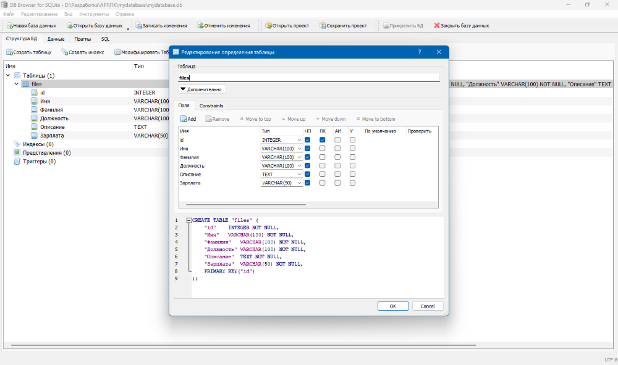
Task: Open the type dropdown for Фамилия field
Action: click(300, 157)
